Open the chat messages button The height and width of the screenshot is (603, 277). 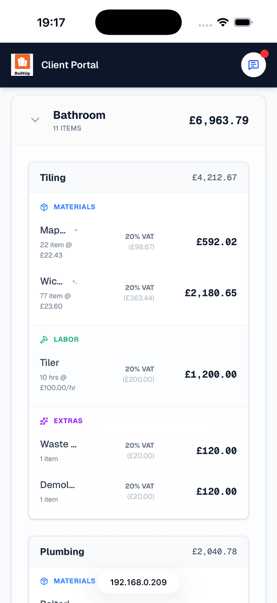tap(253, 65)
